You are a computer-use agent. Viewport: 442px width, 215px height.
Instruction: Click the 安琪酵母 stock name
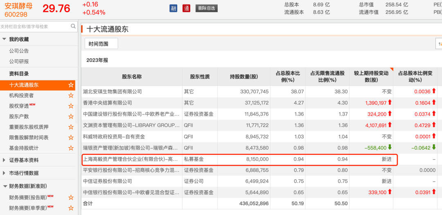click(x=18, y=6)
